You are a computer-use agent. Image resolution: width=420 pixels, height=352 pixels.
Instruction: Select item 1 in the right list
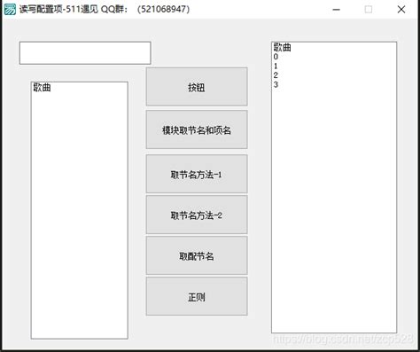click(276, 66)
